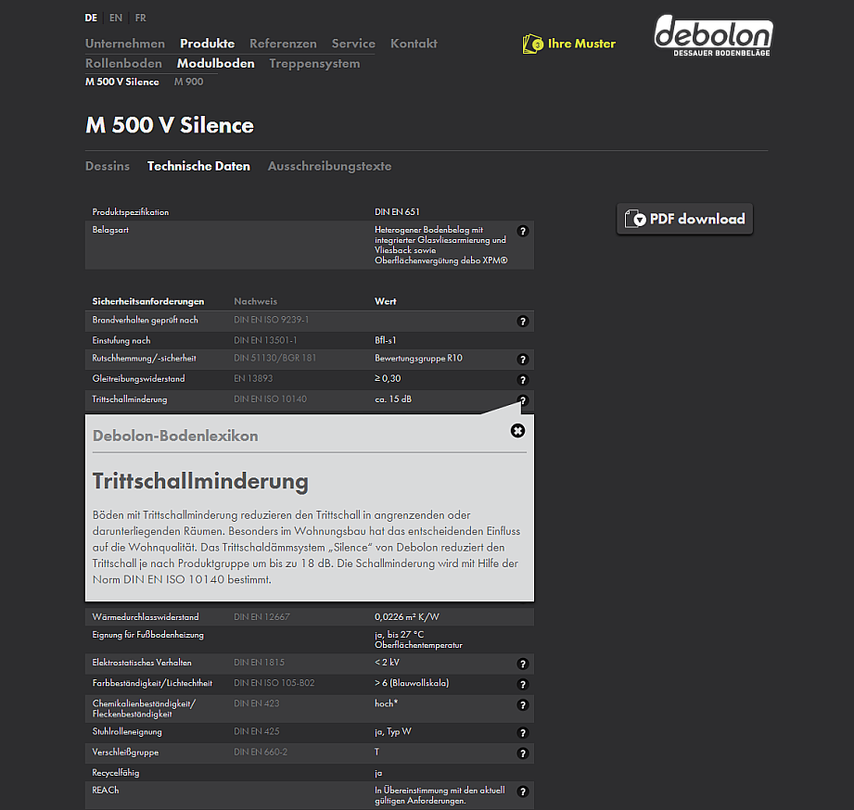
Task: Click the DIN EN 12667 standard
Action: (261, 616)
